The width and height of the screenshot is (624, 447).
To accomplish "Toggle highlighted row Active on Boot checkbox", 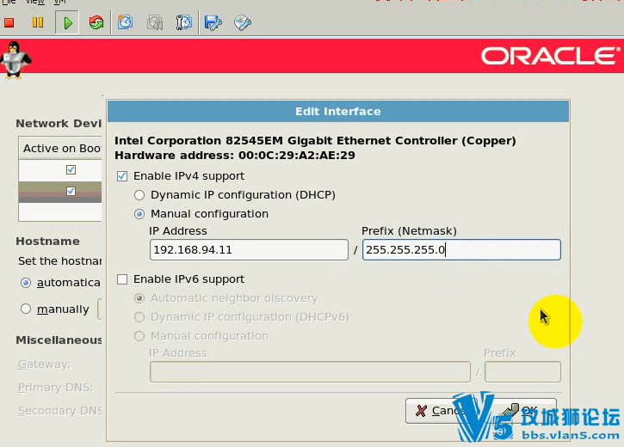I will tap(71, 191).
